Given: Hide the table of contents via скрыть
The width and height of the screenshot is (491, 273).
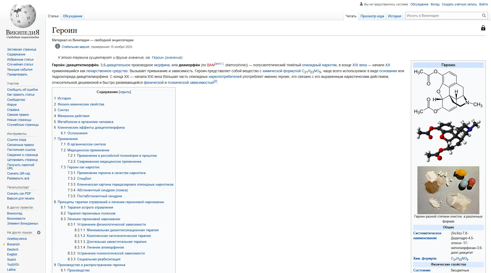Looking at the screenshot, I should (125, 92).
